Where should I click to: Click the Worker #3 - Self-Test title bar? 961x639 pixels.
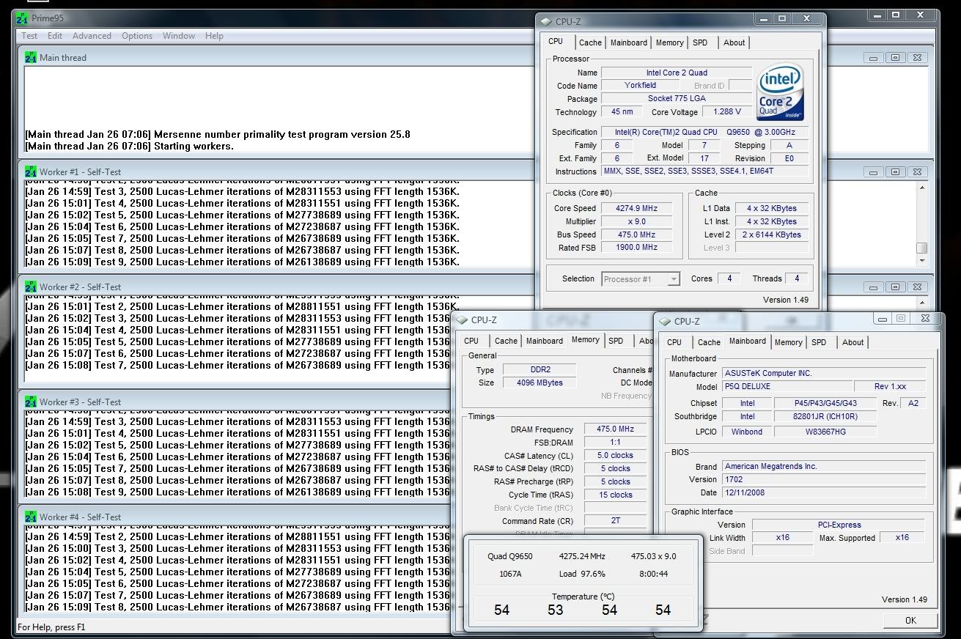click(x=235, y=402)
